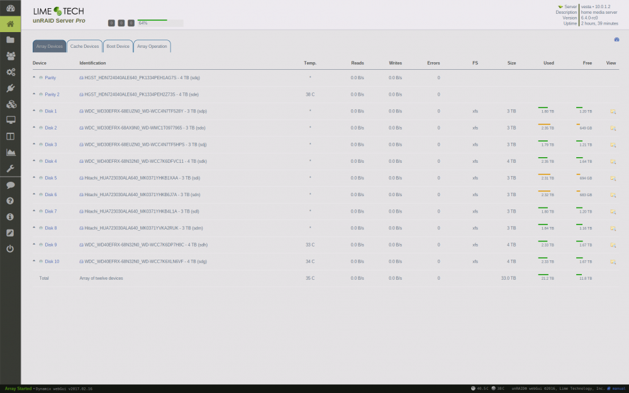Toggle spin arrow for Disk 1
The width and height of the screenshot is (629, 393).
pyautogui.click(x=34, y=110)
